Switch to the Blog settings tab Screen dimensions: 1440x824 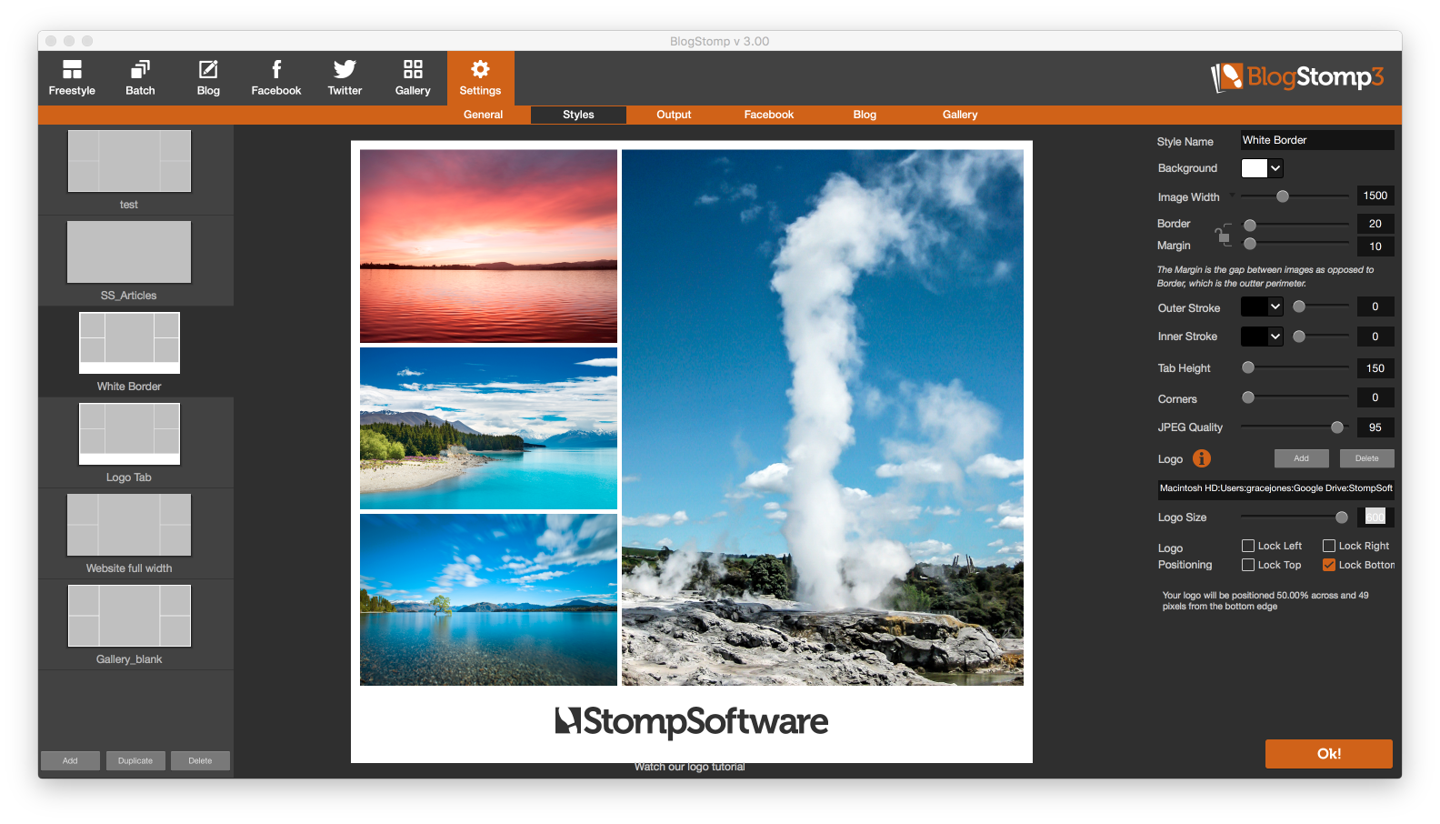(865, 115)
